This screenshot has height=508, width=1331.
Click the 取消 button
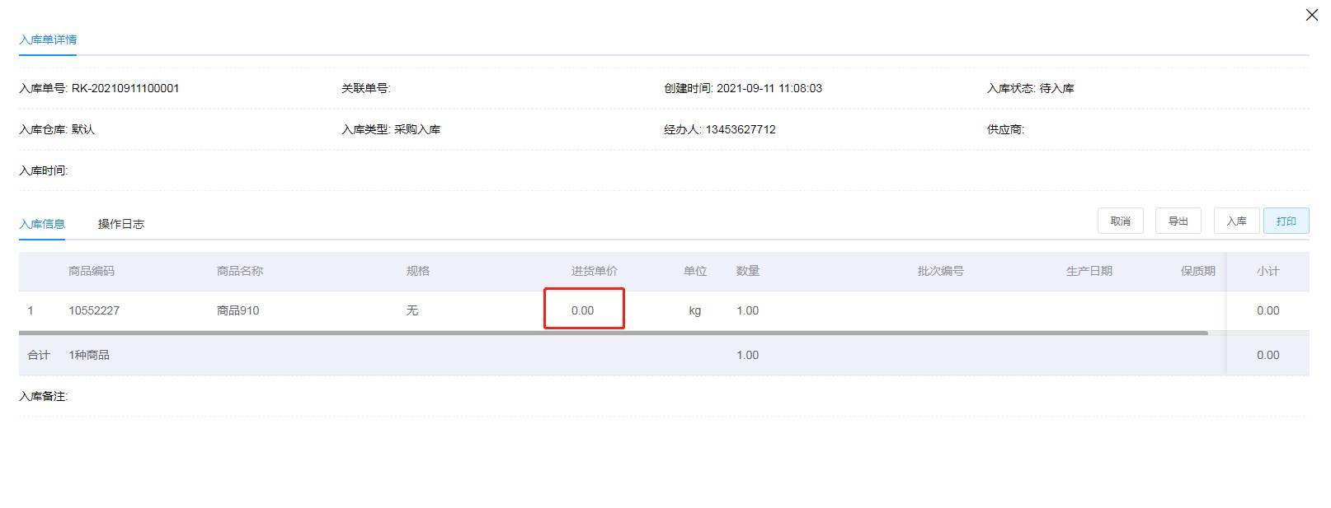(x=1120, y=221)
